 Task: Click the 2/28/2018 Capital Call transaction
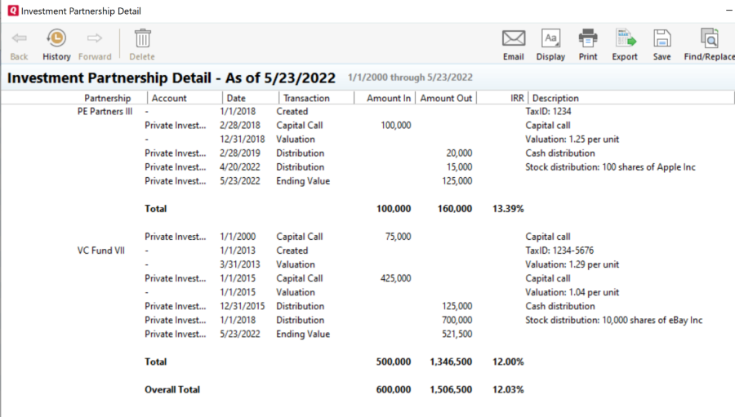(292, 125)
